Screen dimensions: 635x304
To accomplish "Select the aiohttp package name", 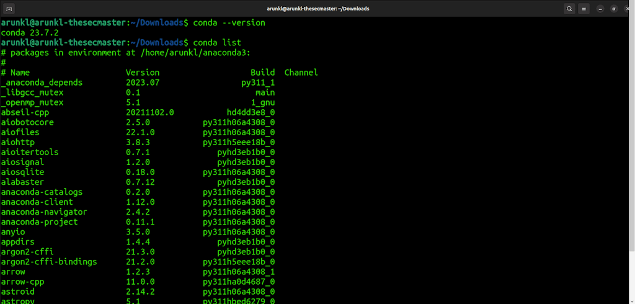I will pos(18,142).
